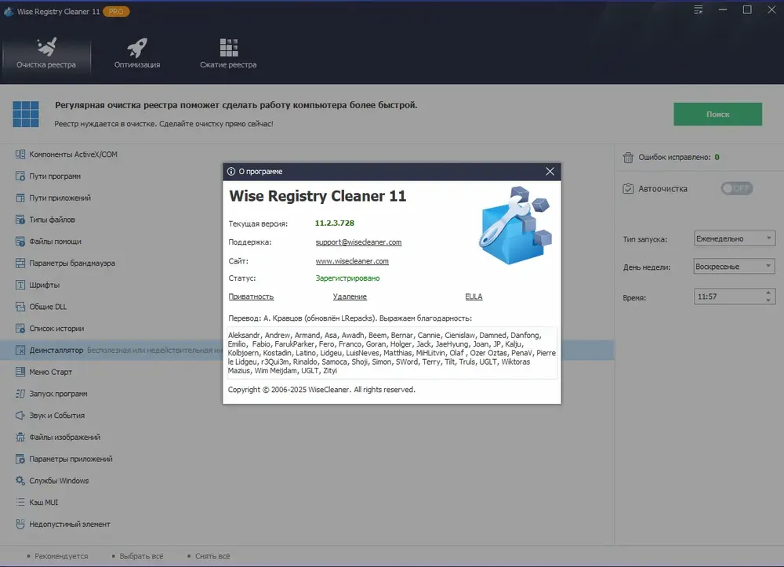Click the info icon in О программе title
This screenshot has height=567, width=784.
coord(231,172)
